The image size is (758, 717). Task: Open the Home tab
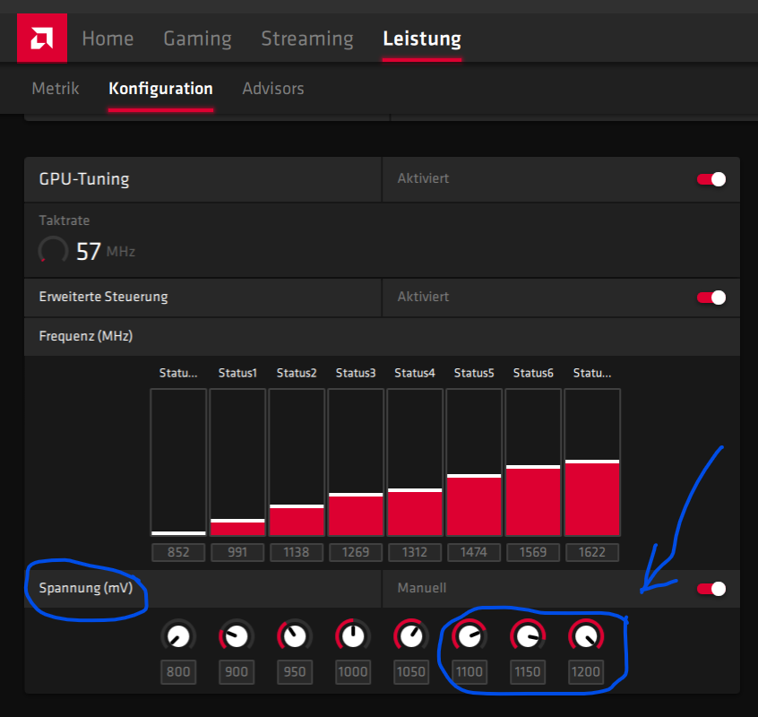tap(108, 39)
